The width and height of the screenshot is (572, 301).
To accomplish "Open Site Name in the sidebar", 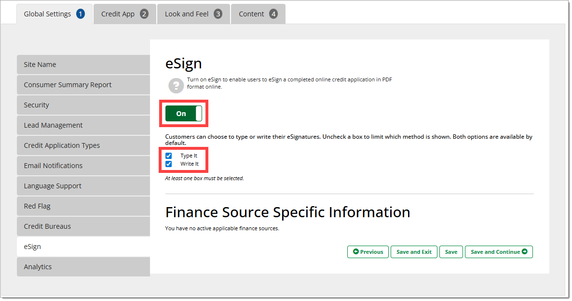I will [x=83, y=65].
